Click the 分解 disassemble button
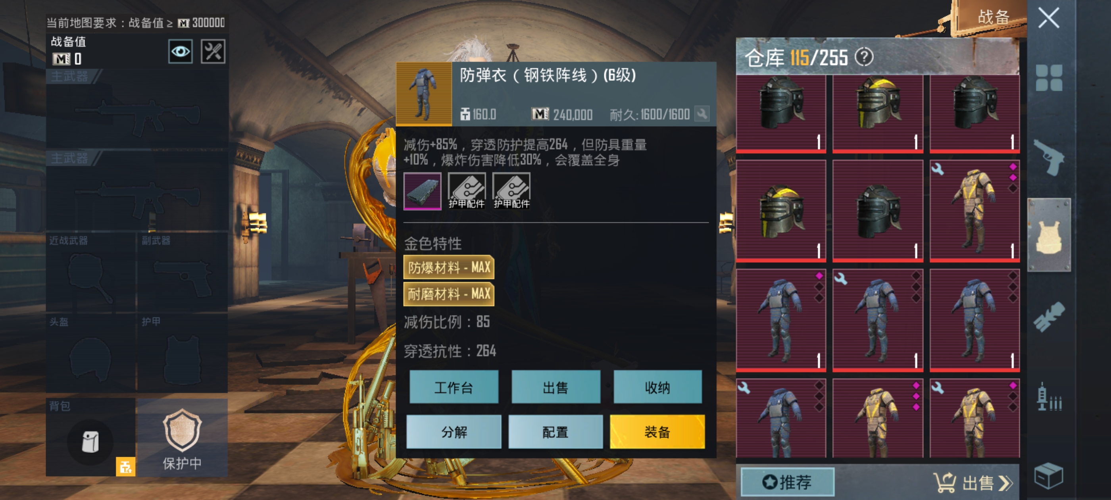This screenshot has height=500, width=1111. 454,431
